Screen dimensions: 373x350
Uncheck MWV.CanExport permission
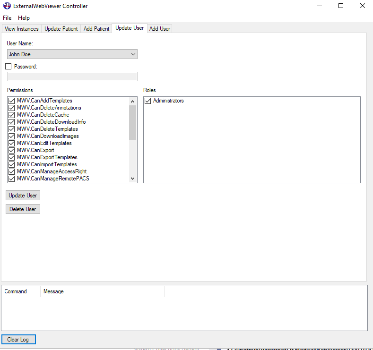[x=12, y=150]
